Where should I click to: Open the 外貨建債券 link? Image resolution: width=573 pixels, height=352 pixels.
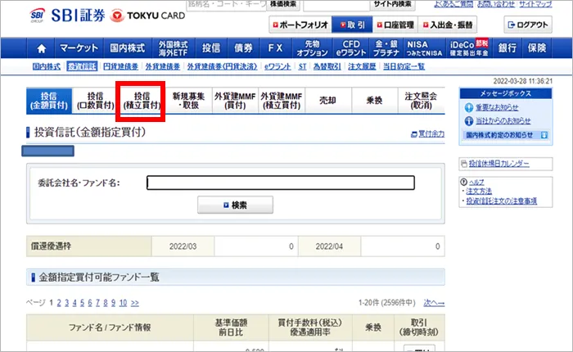click(x=163, y=66)
